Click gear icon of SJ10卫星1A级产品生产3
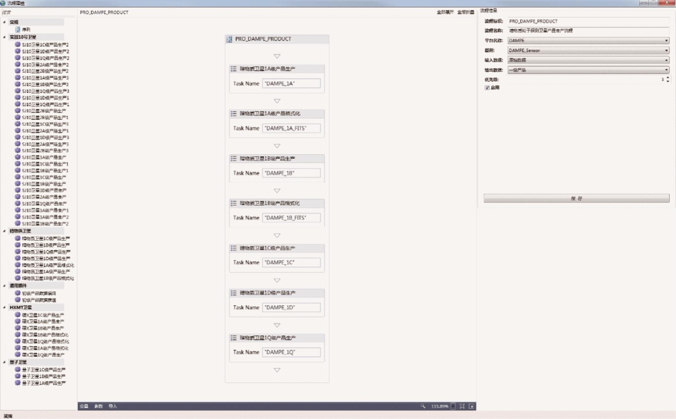Image resolution: width=676 pixels, height=419 pixels. point(18,77)
